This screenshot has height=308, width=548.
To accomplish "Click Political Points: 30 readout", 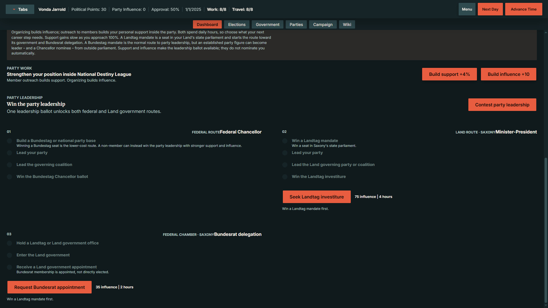I will click(x=89, y=9).
